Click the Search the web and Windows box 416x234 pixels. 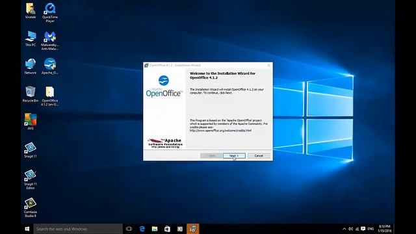click(78, 229)
